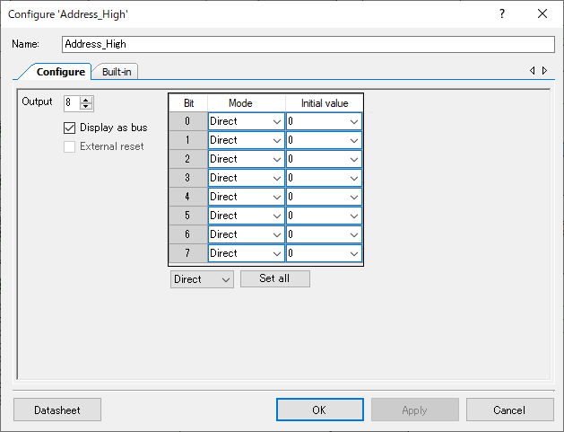Select row header for bit 3
The image size is (564, 432).
pos(188,178)
